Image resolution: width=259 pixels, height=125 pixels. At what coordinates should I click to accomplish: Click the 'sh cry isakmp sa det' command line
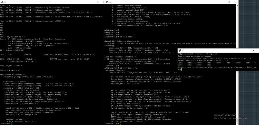click(x=12, y=37)
